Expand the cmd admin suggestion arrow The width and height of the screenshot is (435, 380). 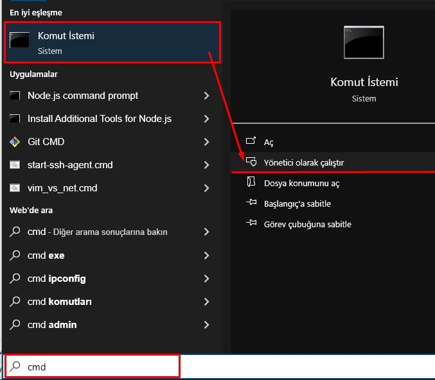point(206,325)
